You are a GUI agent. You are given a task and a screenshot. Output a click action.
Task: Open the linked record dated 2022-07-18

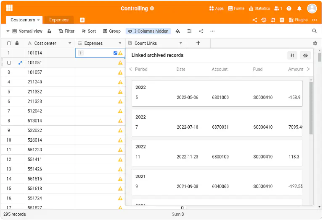tap(217, 123)
